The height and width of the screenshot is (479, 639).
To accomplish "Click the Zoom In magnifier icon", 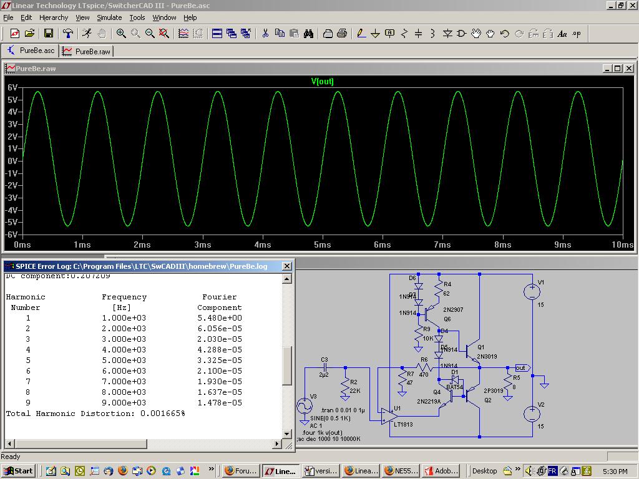I will coord(121,34).
